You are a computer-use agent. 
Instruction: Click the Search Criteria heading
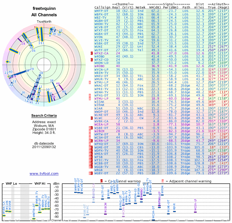click(x=44, y=116)
